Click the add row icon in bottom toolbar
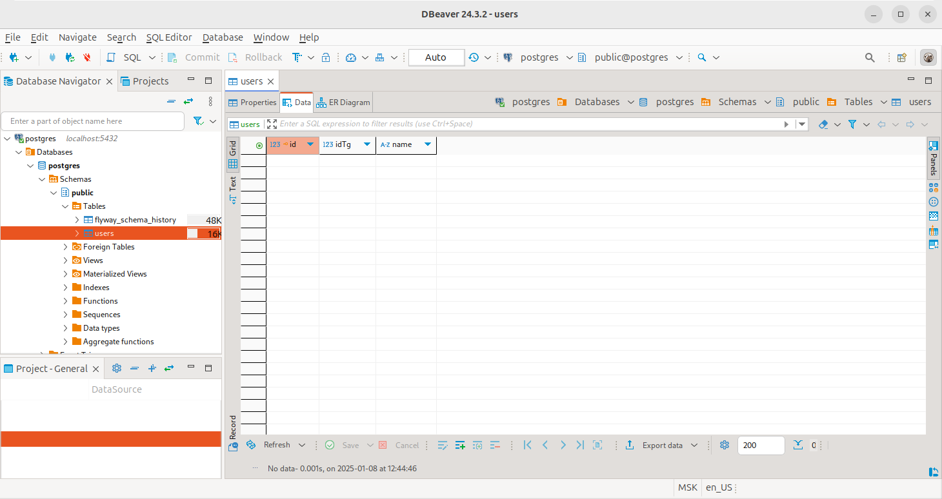Image resolution: width=942 pixels, height=499 pixels. click(x=460, y=445)
